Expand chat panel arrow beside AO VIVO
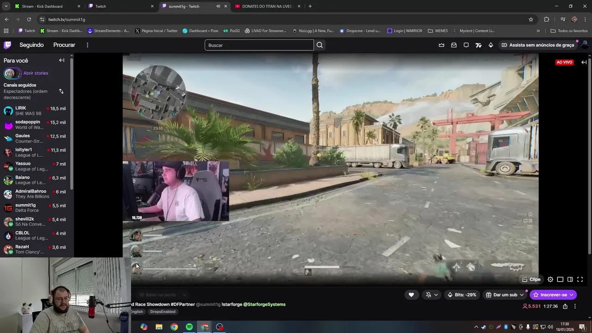The width and height of the screenshot is (592, 333). (584, 62)
